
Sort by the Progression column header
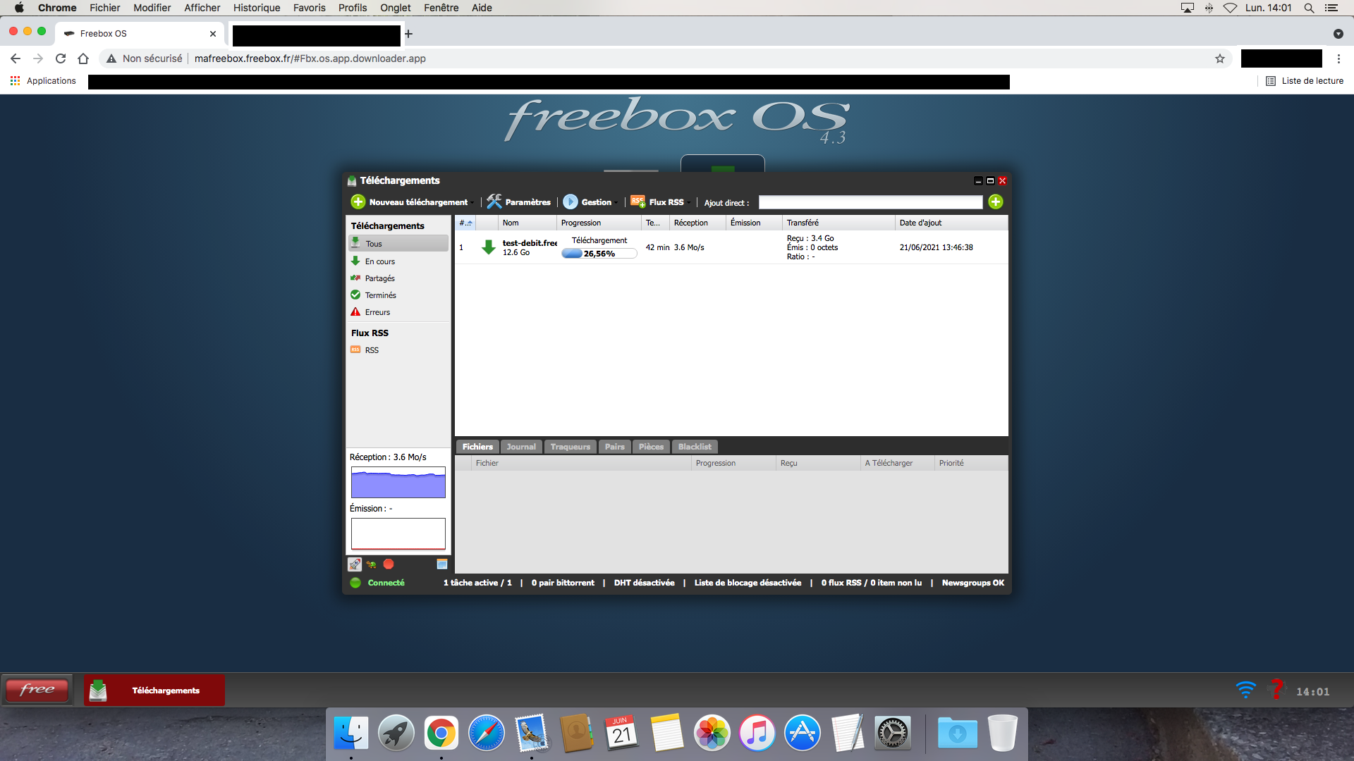point(599,223)
